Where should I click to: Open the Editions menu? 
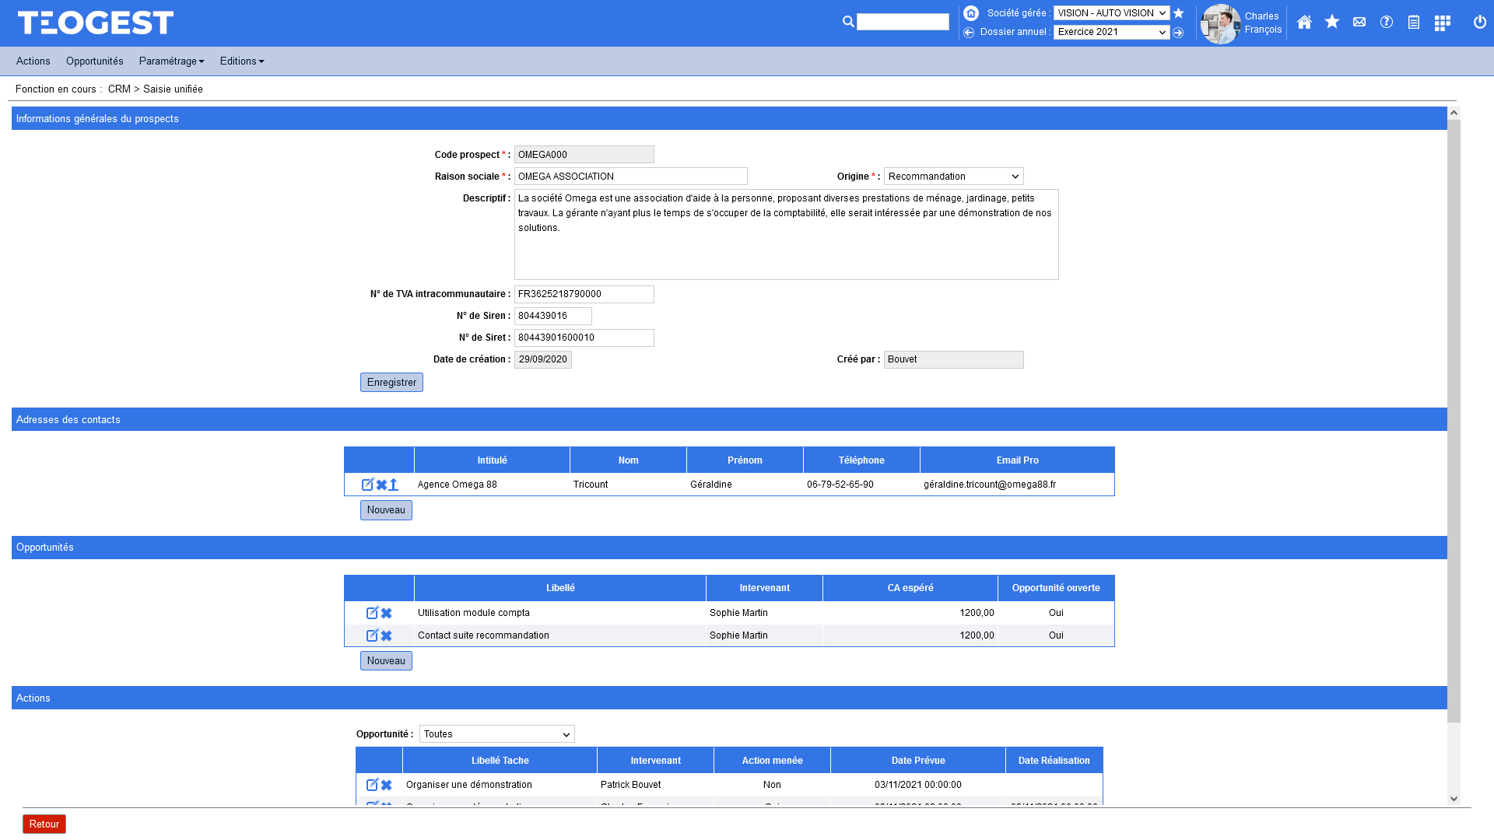(241, 61)
